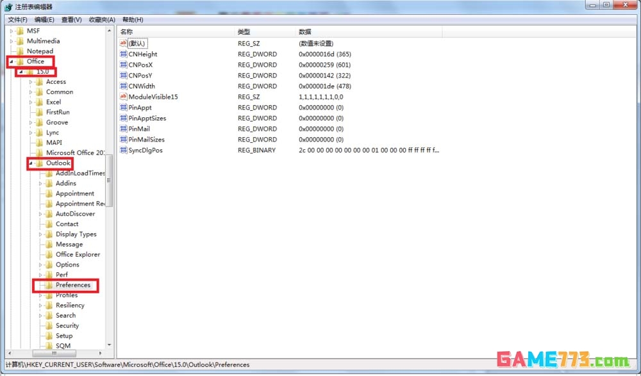Click the 名称 column header
641x376 pixels.
point(127,31)
